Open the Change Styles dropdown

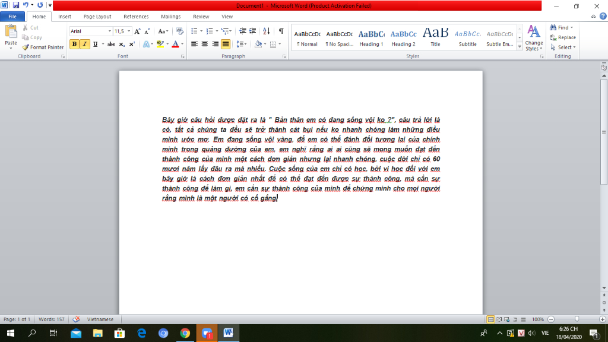[534, 38]
